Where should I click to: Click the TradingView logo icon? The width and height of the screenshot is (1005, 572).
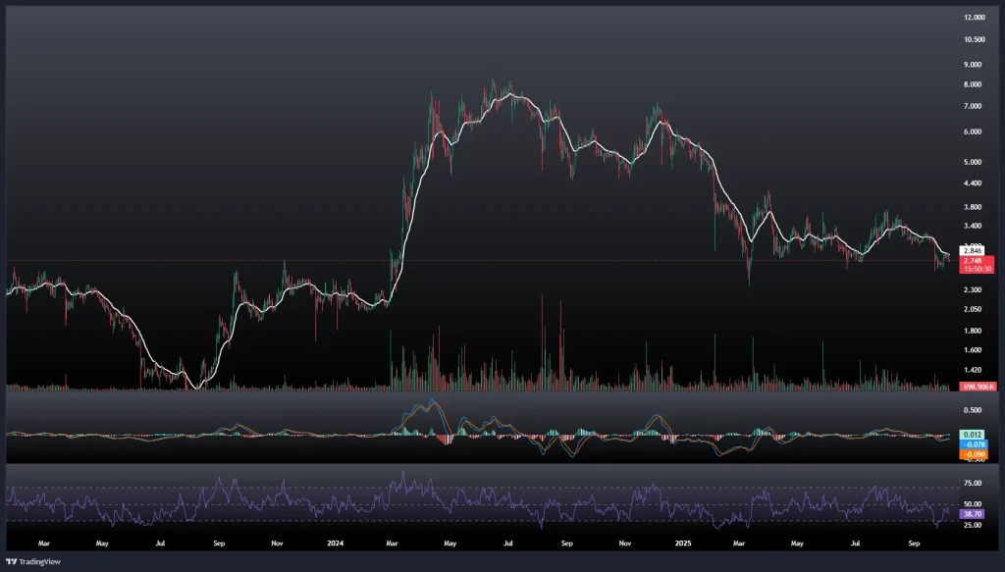(15, 560)
